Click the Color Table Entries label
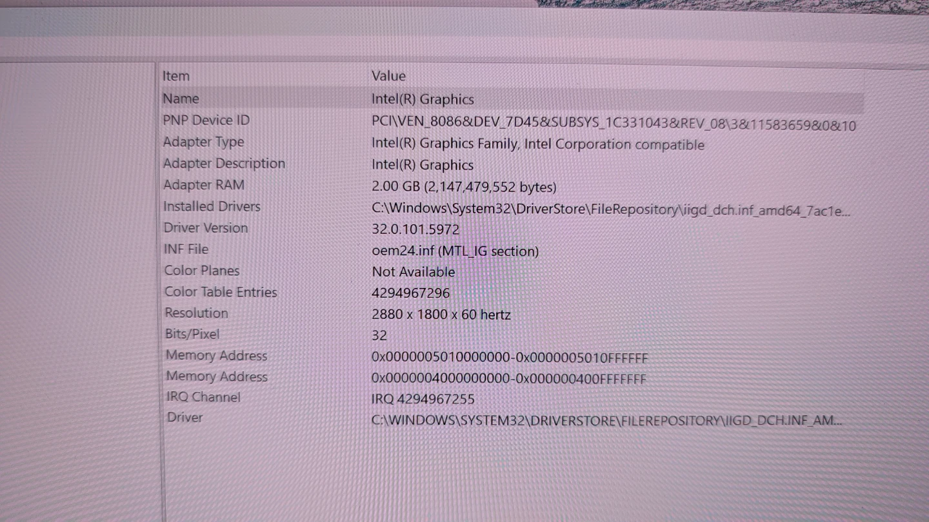929x522 pixels. [x=221, y=291]
